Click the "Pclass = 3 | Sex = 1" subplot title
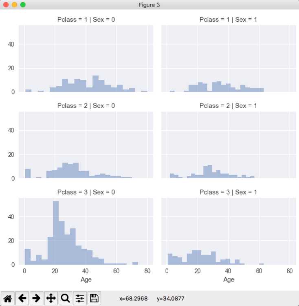Viewport: 299px width, 306px height. coord(229,192)
